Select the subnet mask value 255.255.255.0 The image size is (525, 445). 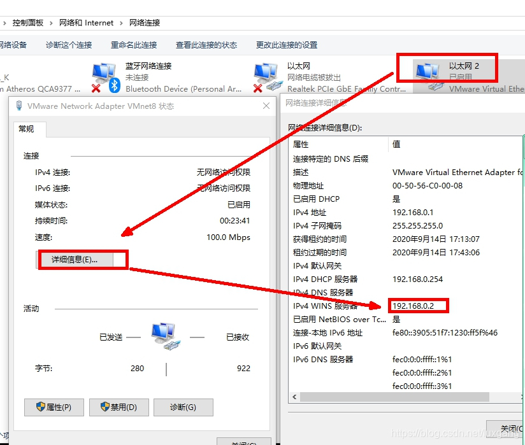[417, 226]
